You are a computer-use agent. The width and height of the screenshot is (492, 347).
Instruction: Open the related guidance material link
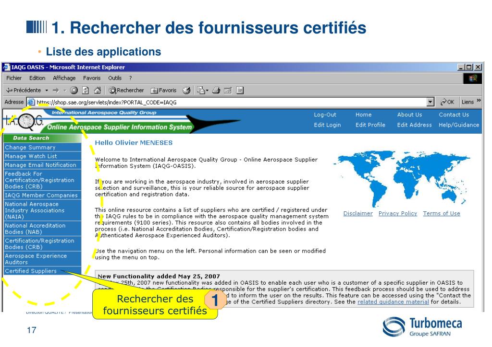393,302
